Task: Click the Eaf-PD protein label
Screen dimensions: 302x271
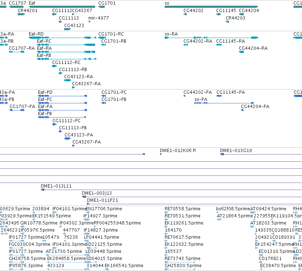Action: tap(45, 92)
